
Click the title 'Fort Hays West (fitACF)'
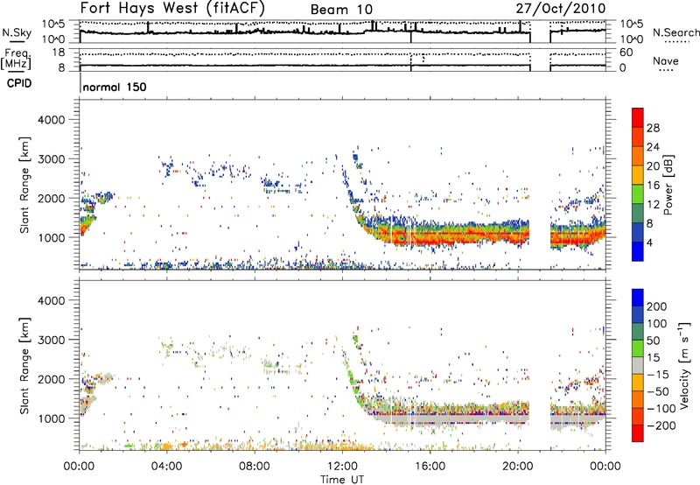click(172, 8)
